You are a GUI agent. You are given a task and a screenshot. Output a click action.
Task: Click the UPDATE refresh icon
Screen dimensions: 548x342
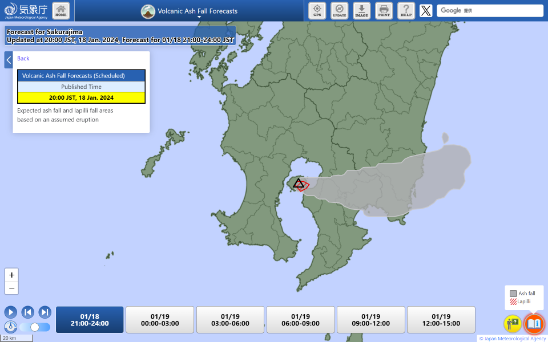(x=339, y=10)
